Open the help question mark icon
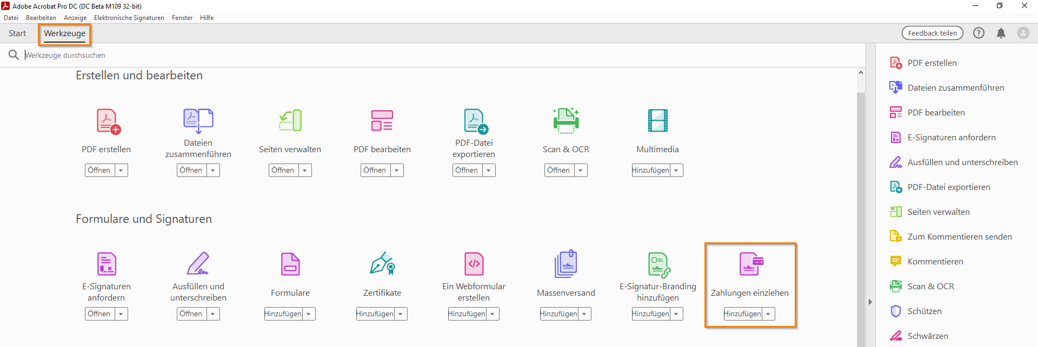Viewport: 1038px width, 347px height. [979, 33]
